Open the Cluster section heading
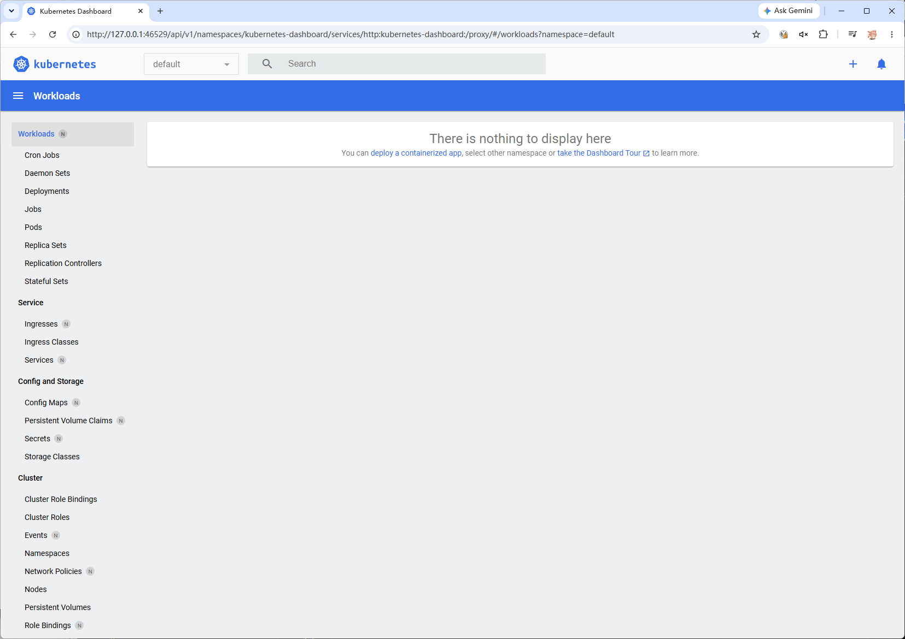This screenshot has width=905, height=639. 30,478
